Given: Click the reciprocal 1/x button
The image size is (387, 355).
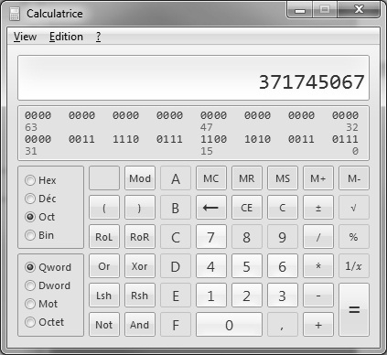Looking at the screenshot, I should [x=354, y=266].
